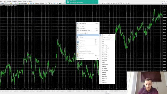Apply the JPY O VSA template
This screenshot has height=94, width=167.
coord(107,60)
